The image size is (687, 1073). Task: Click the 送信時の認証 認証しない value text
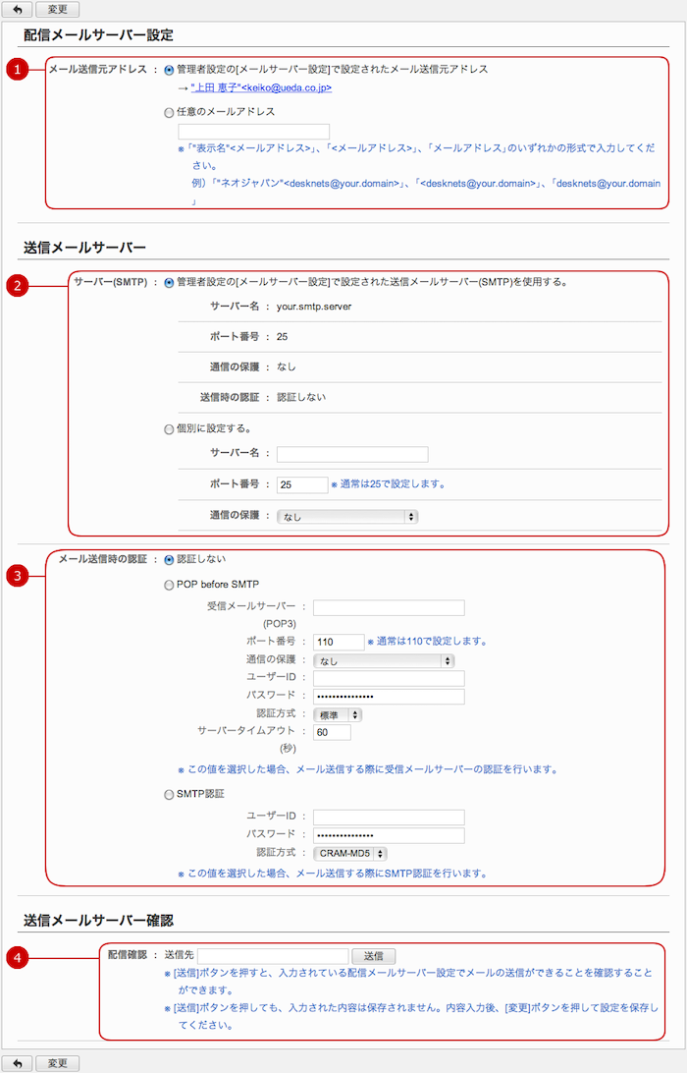click(x=300, y=397)
